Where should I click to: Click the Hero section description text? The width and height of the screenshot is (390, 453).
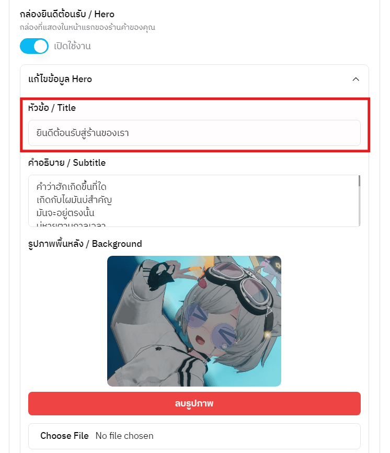[87, 27]
